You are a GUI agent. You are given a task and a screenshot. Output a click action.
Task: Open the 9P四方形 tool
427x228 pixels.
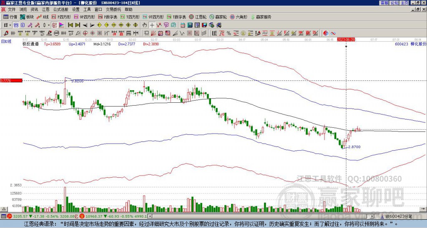(84, 17)
